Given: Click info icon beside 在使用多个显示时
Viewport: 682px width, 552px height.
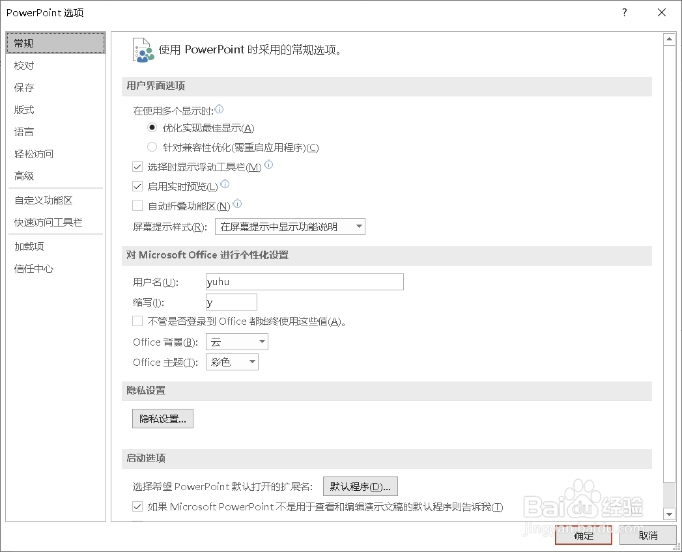Looking at the screenshot, I should [220, 109].
